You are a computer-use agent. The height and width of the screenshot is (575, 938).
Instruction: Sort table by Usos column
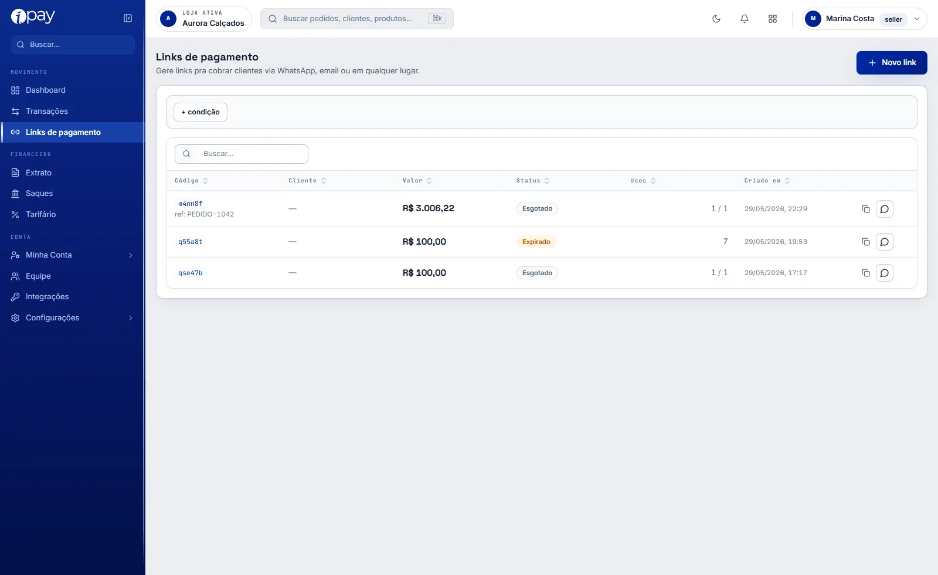click(643, 181)
